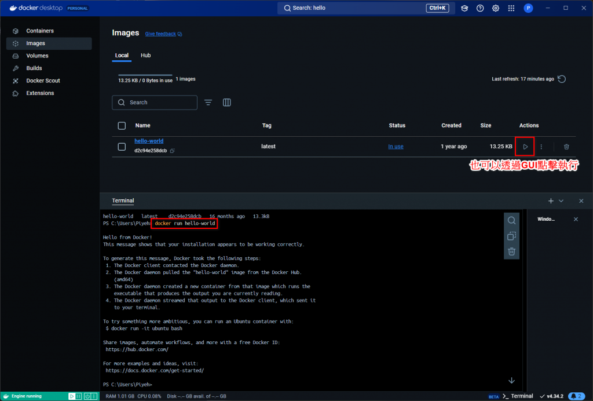Open the apps grid icon
The height and width of the screenshot is (401, 593).
click(x=511, y=8)
